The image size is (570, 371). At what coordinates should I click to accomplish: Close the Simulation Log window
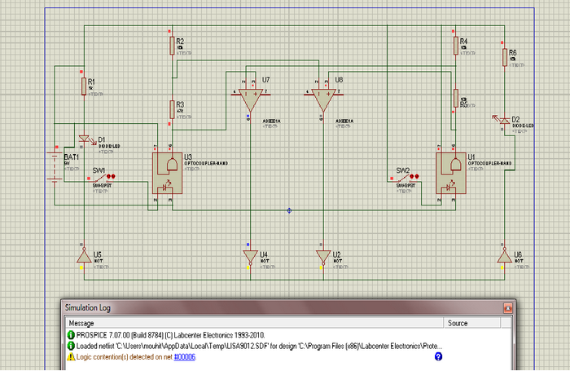click(507, 308)
